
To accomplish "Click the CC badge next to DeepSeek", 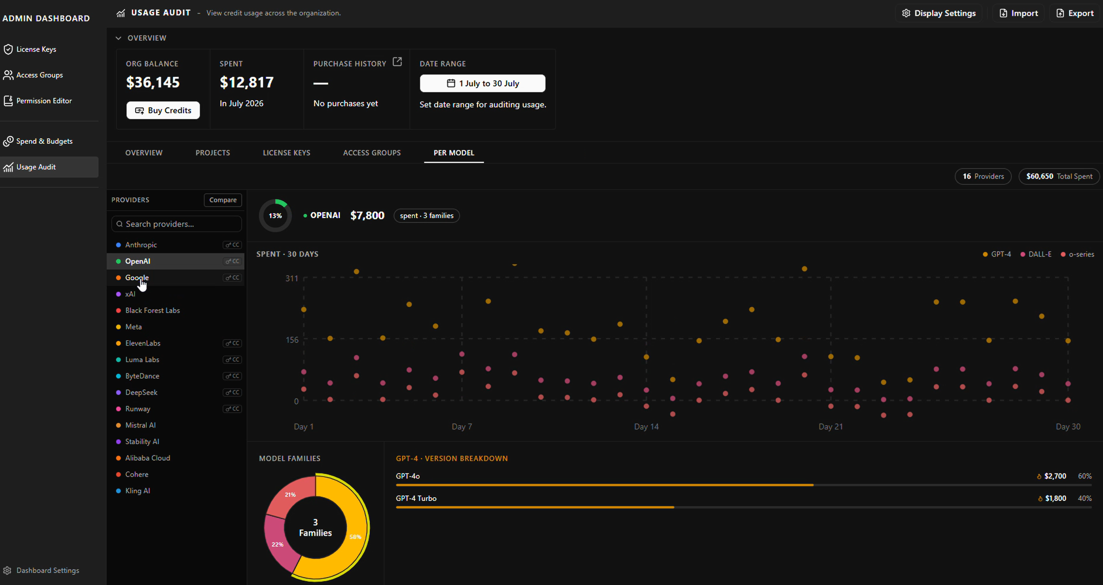I will click(x=232, y=393).
